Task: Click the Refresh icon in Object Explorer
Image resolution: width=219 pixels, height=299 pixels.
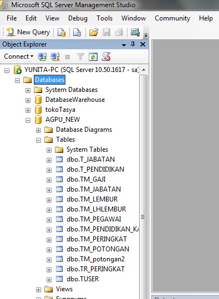Action: (x=93, y=56)
